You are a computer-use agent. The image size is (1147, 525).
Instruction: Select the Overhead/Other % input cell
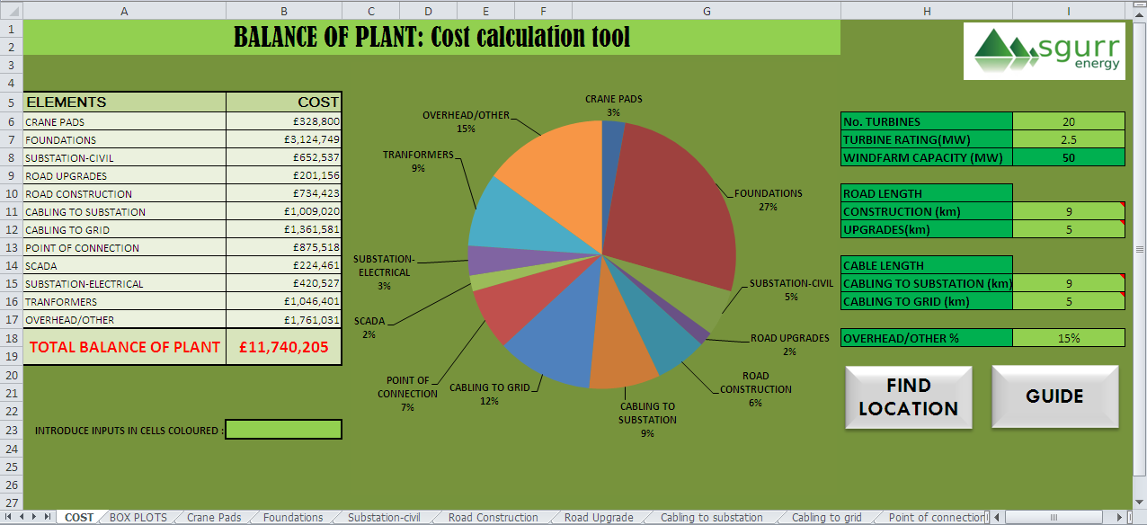1068,338
